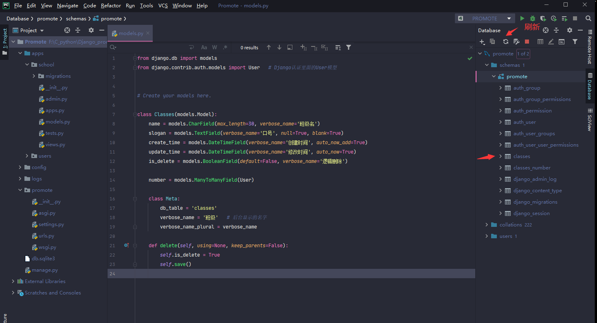Collapse all in Project panel

pos(78,30)
